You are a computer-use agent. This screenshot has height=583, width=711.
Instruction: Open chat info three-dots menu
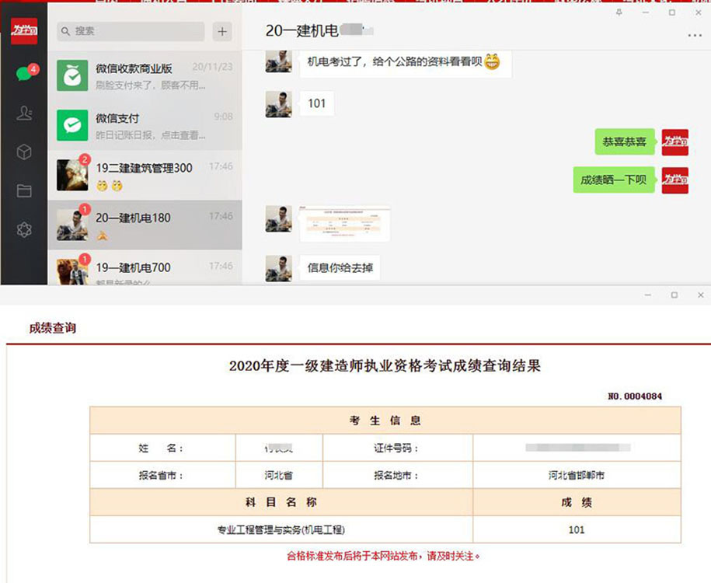(x=694, y=35)
